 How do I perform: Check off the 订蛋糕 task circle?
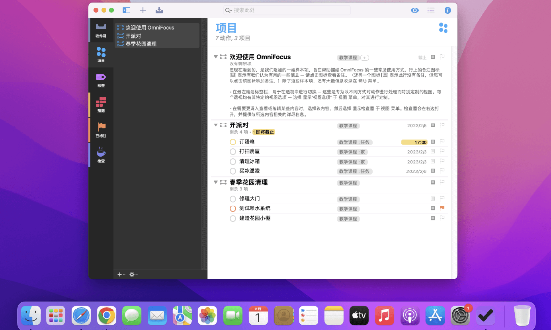click(x=233, y=142)
